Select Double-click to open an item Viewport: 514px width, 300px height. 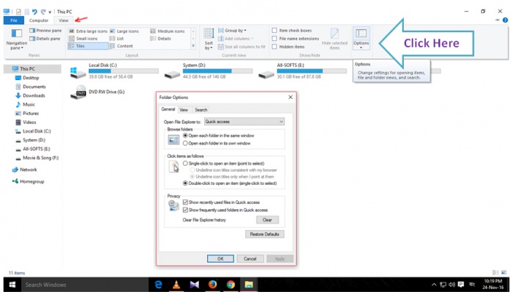[x=185, y=183]
